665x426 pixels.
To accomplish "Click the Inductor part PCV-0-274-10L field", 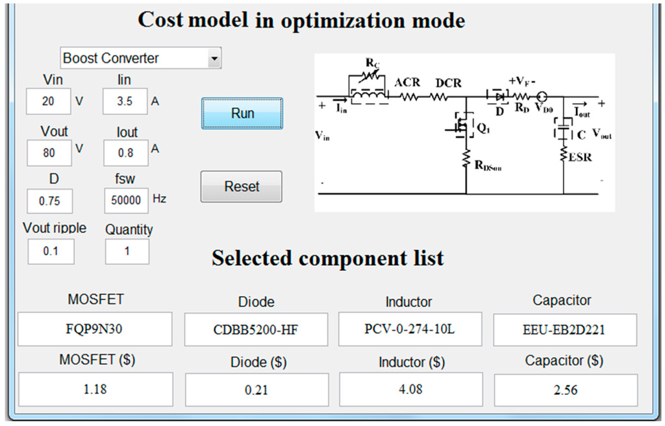I will click(x=410, y=329).
